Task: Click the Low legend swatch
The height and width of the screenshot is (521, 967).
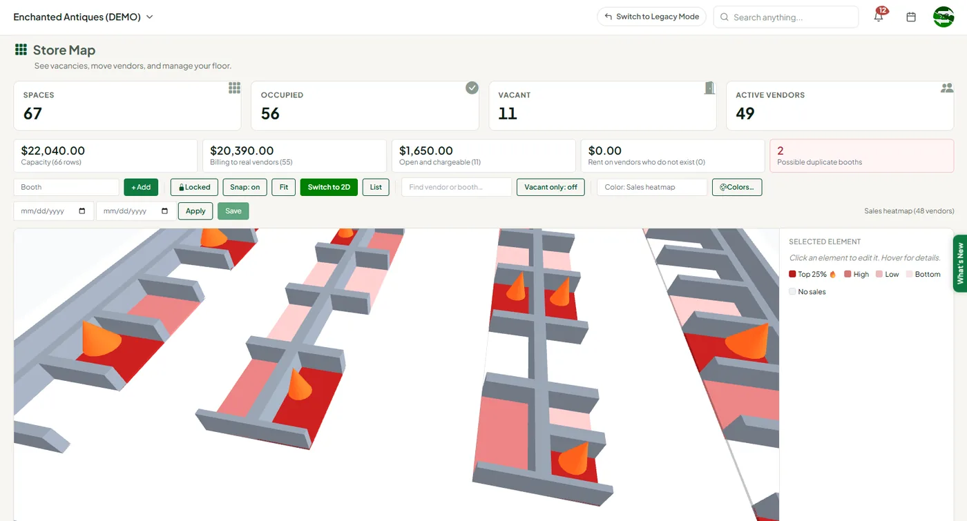Action: pos(879,275)
